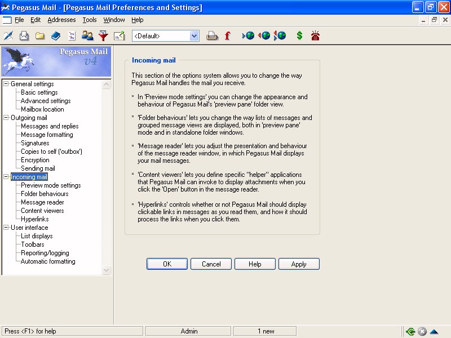Open the mail folders list icon
This screenshot has height=338, width=451.
tap(40, 36)
